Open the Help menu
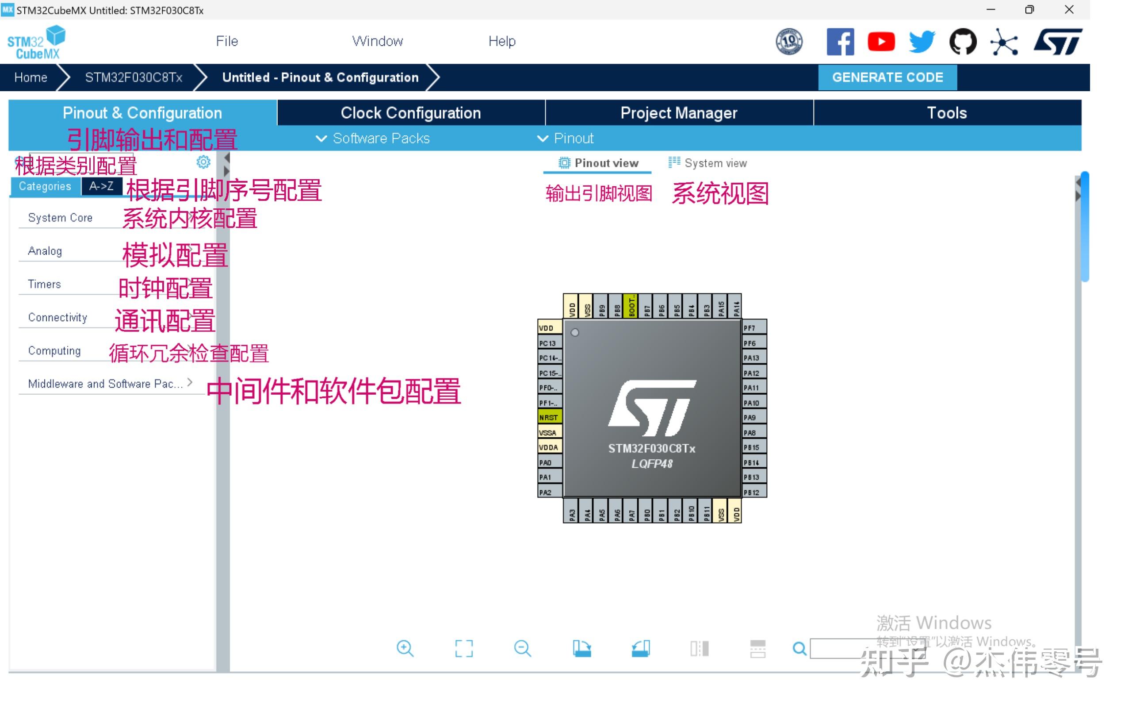This screenshot has height=708, width=1132. point(501,41)
